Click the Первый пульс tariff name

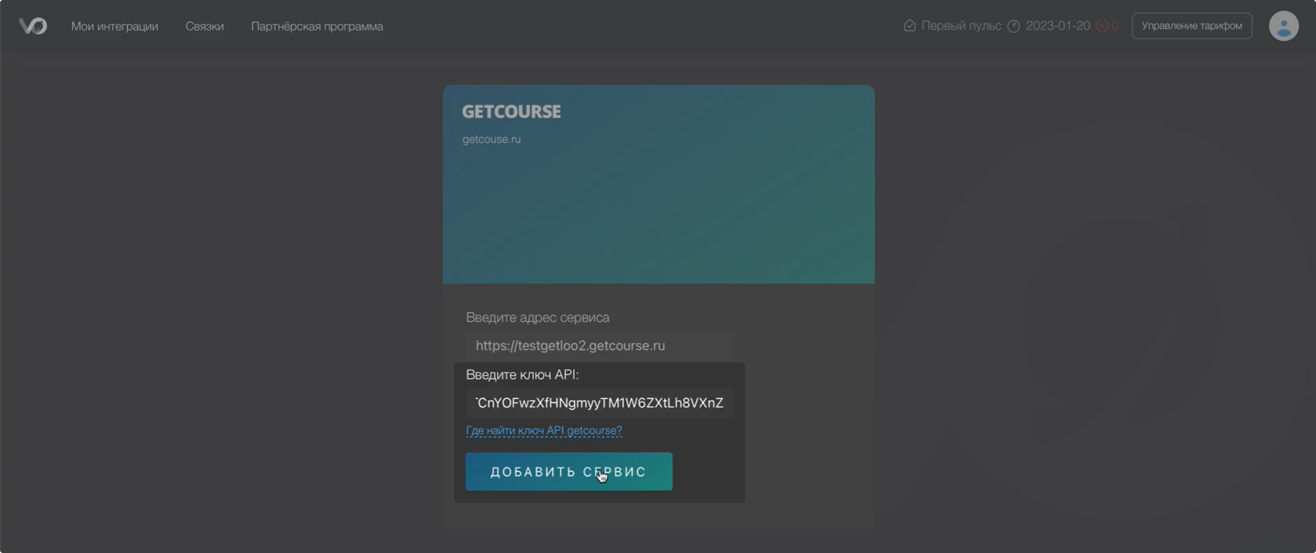(x=961, y=26)
